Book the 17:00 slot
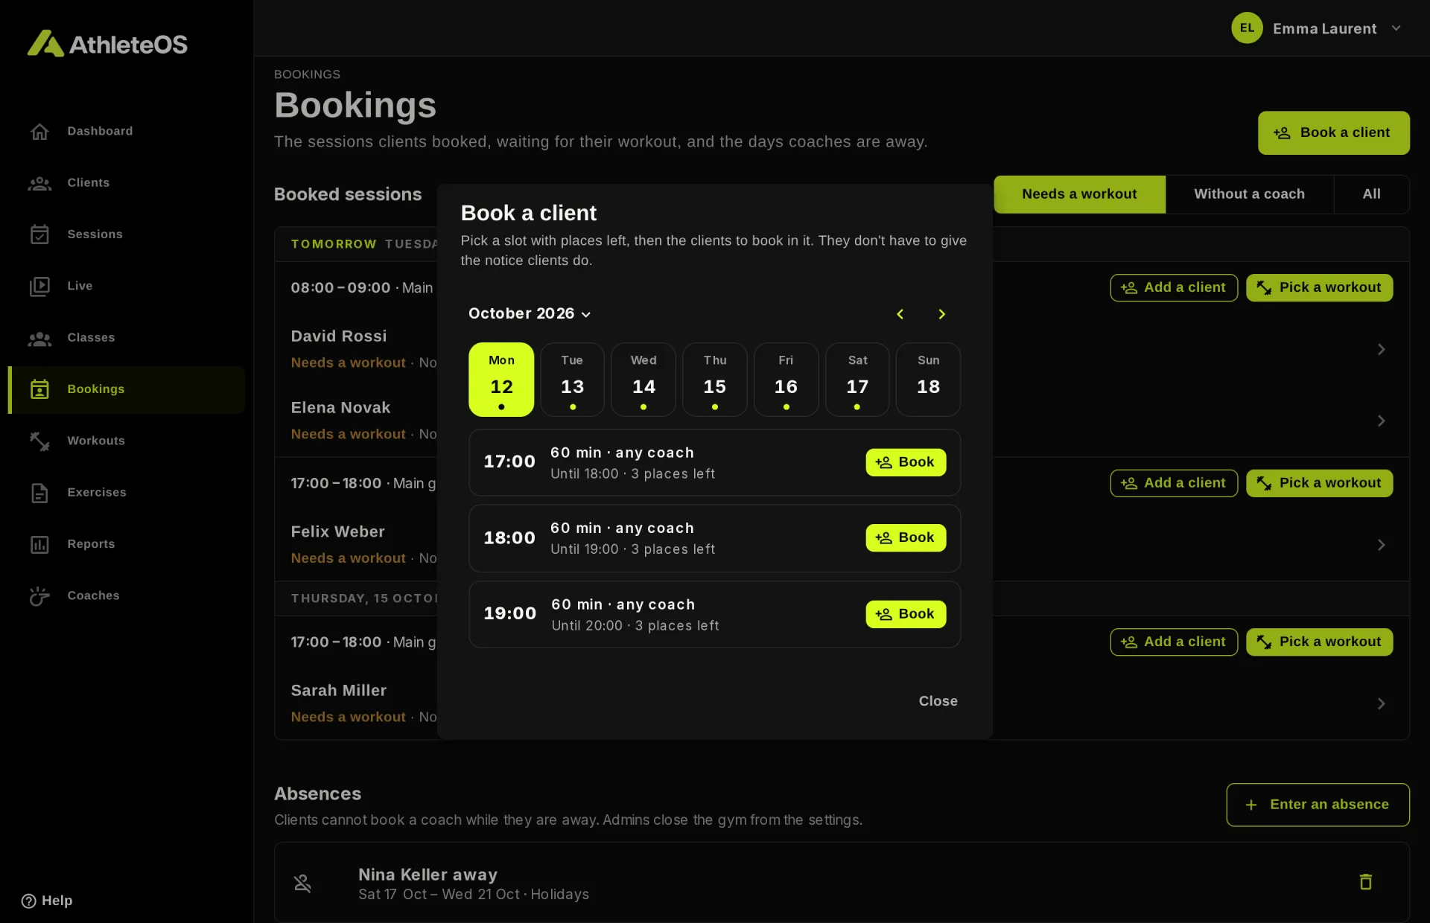This screenshot has width=1430, height=923. pyautogui.click(x=906, y=462)
